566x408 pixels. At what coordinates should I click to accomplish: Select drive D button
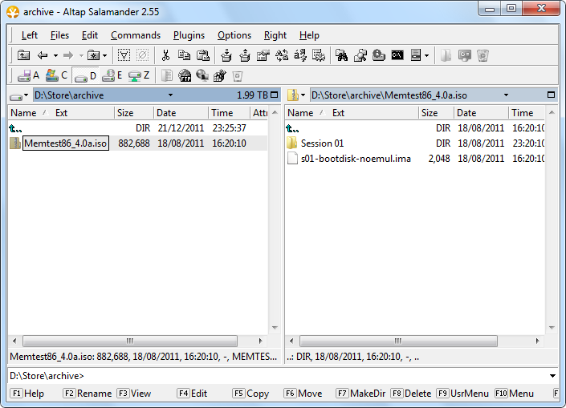tap(85, 76)
